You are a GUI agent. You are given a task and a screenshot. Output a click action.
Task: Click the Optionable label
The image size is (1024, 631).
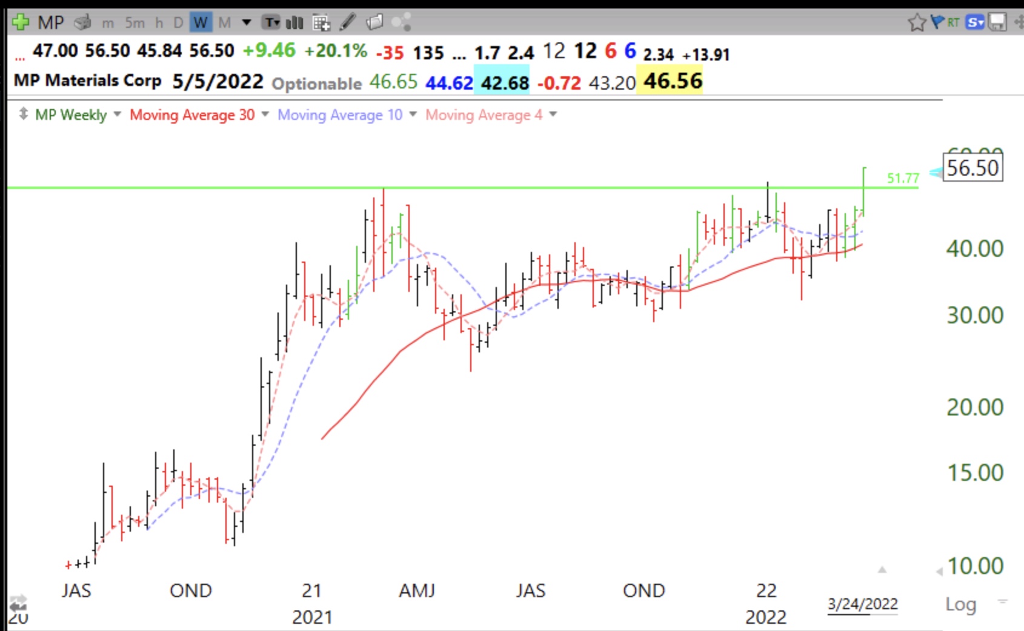pos(316,84)
